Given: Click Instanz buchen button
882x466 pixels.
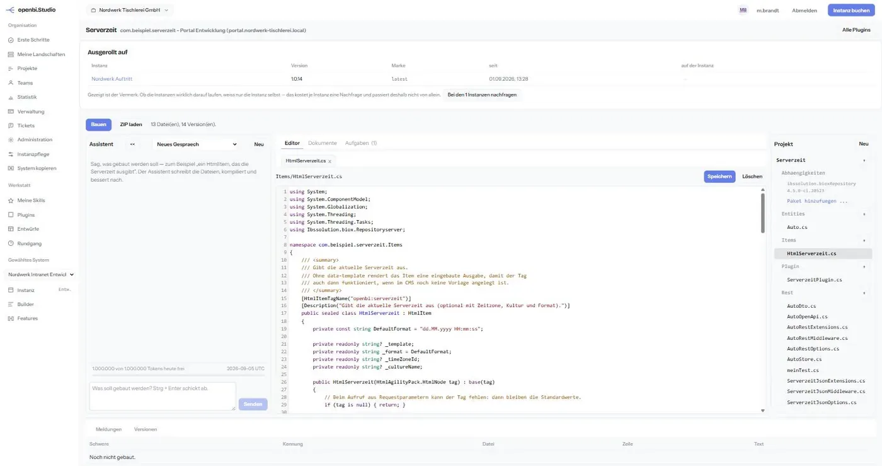Looking at the screenshot, I should click(x=851, y=10).
